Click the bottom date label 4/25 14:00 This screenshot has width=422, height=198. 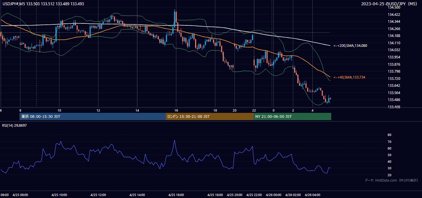pyautogui.click(x=137, y=195)
